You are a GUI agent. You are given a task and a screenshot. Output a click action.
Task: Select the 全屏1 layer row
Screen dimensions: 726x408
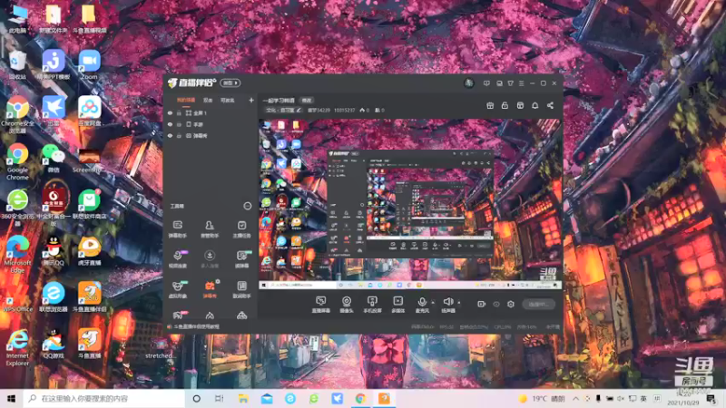pyautogui.click(x=211, y=112)
